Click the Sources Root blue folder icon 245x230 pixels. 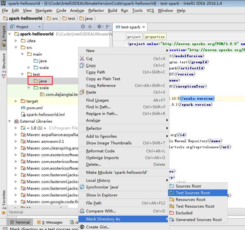(x=172, y=186)
